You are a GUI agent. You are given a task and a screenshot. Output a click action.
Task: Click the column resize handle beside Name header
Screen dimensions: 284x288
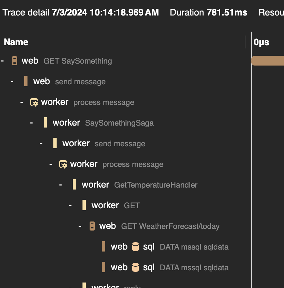tap(245, 42)
